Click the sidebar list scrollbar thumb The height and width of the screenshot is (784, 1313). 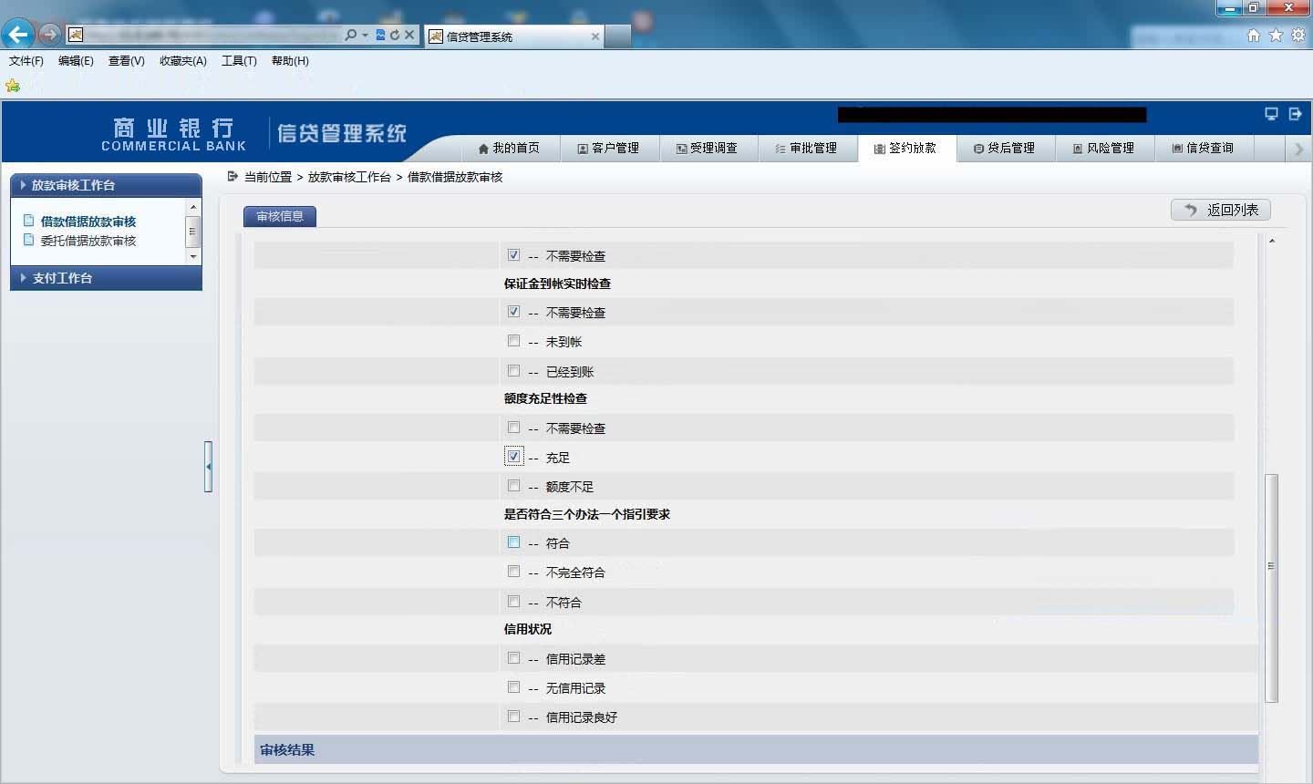192,232
